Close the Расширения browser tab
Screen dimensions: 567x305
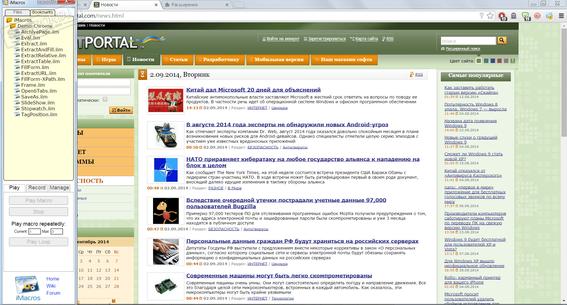[x=227, y=5]
